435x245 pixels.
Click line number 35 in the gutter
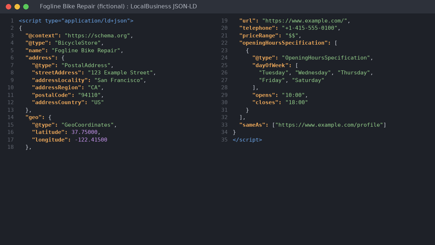(224, 140)
